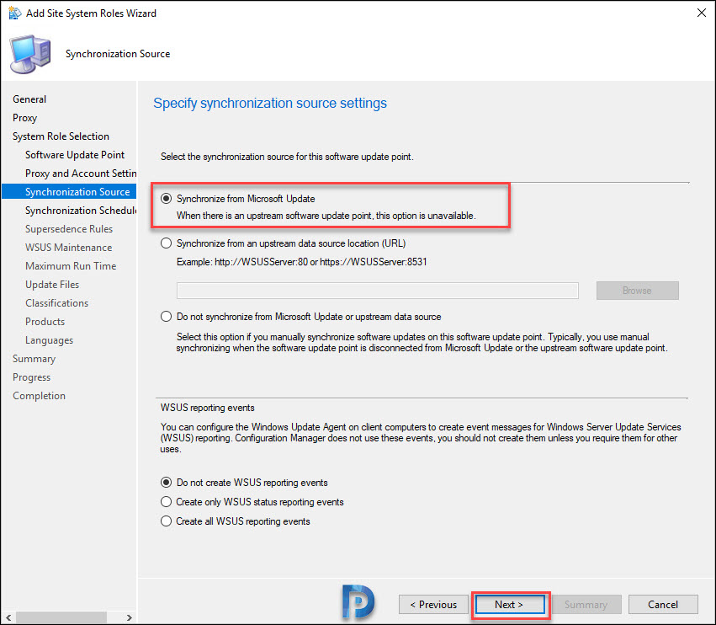Select Classifications in sidebar
Image resolution: width=716 pixels, height=625 pixels.
pos(56,303)
